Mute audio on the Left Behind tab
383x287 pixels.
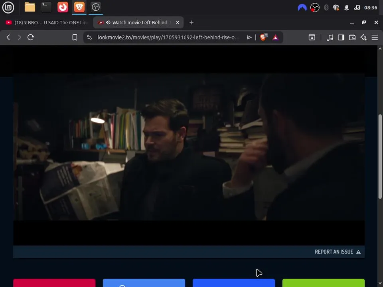108,22
